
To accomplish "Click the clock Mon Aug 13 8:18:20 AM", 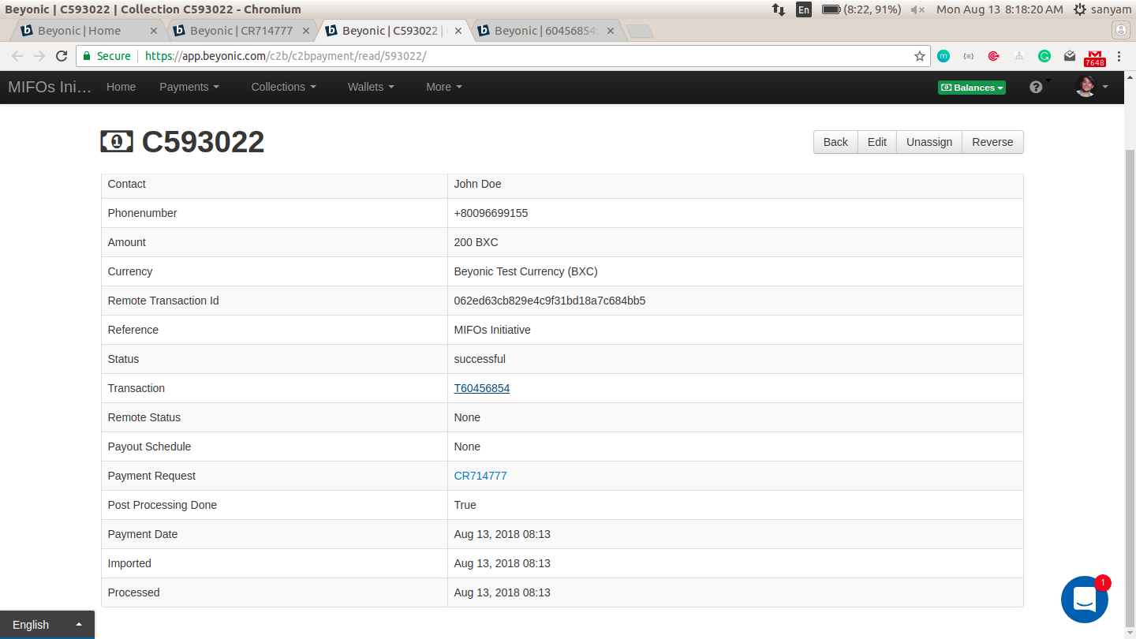I will (x=1000, y=9).
